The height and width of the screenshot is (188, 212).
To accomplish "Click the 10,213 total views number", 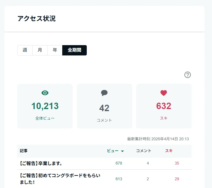I will click(x=45, y=106).
